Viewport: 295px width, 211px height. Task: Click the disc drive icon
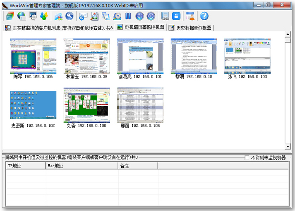pos(118,16)
